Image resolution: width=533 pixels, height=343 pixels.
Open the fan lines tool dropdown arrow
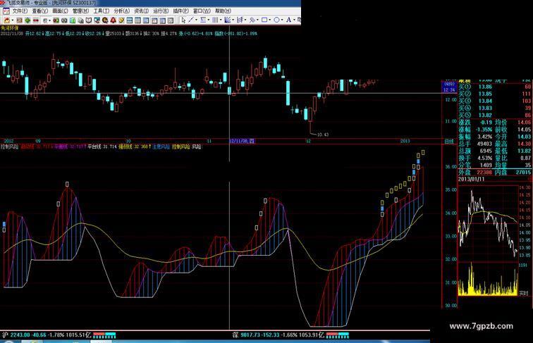pyautogui.click(x=233, y=20)
